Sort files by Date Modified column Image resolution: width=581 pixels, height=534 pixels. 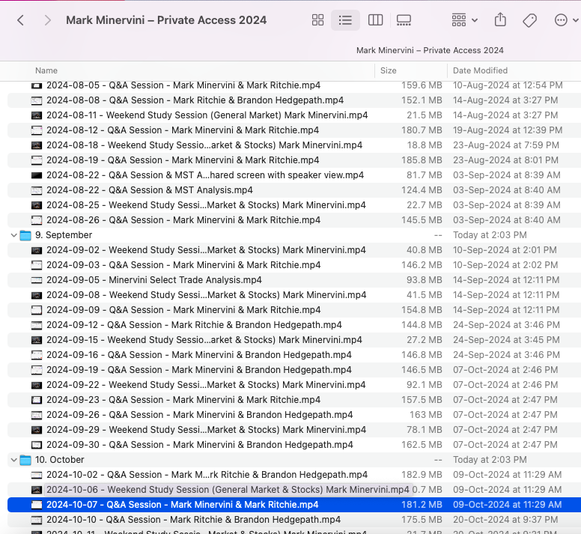click(x=480, y=70)
